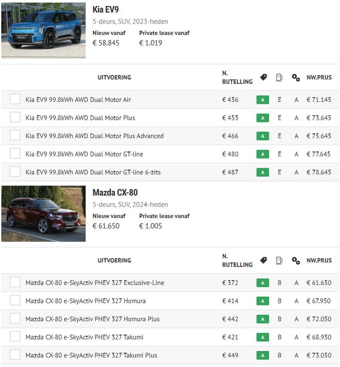Click green A label badge for CX-80 Takumi Plus
The height and width of the screenshot is (367, 340).
tap(262, 356)
